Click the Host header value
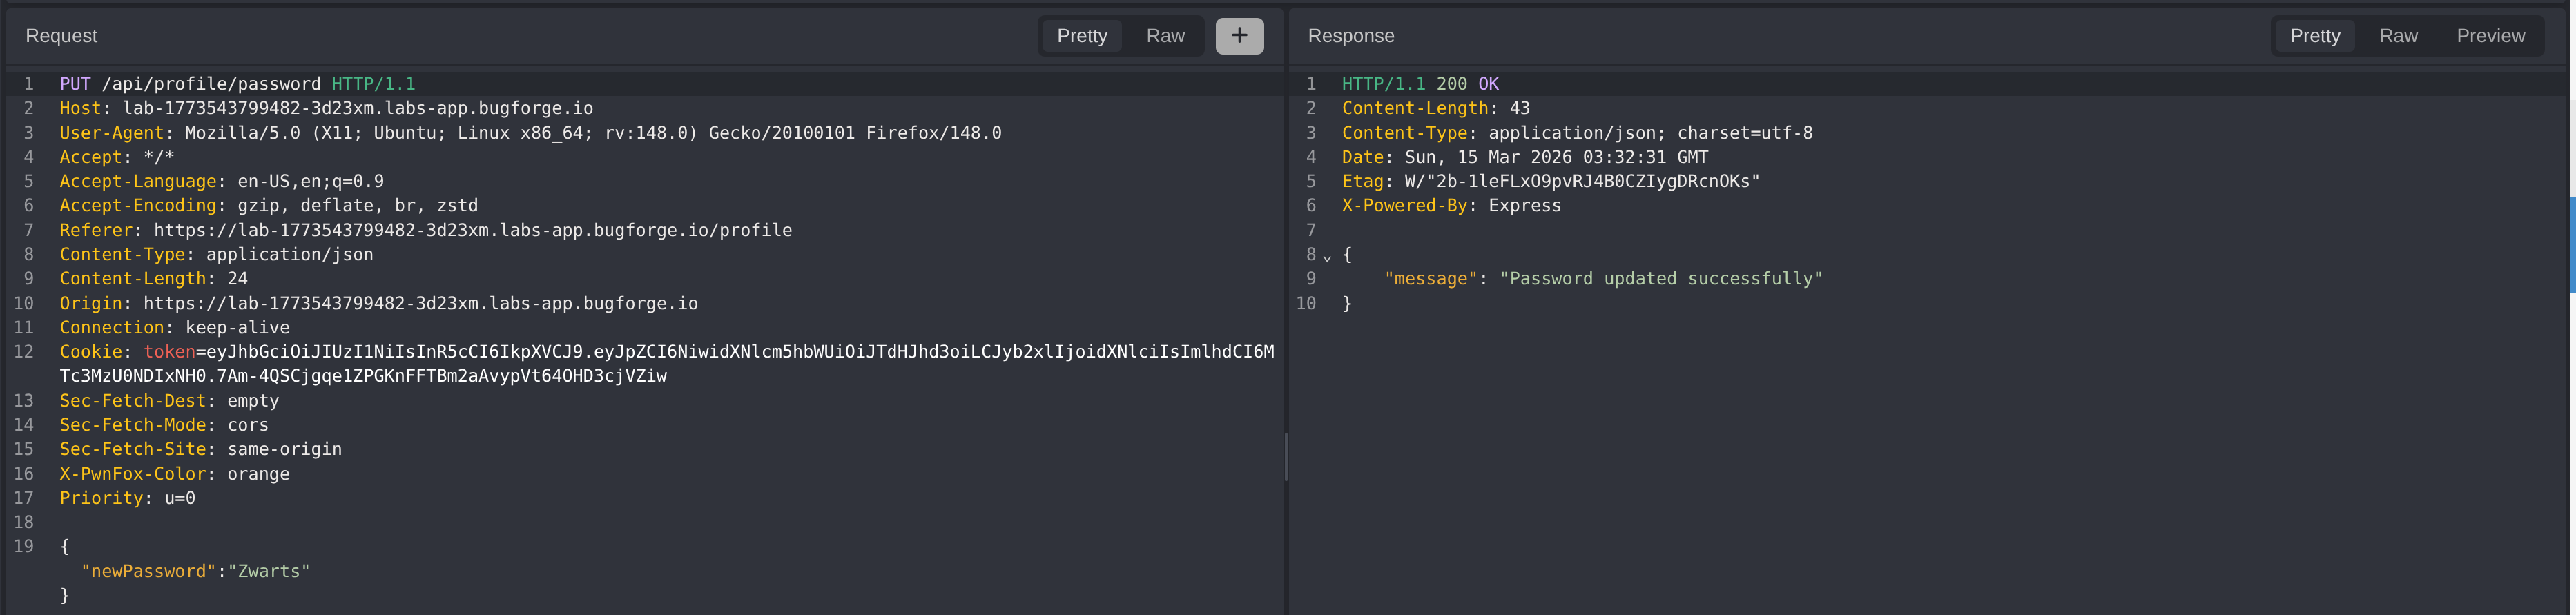The width and height of the screenshot is (2576, 615). coord(357,108)
